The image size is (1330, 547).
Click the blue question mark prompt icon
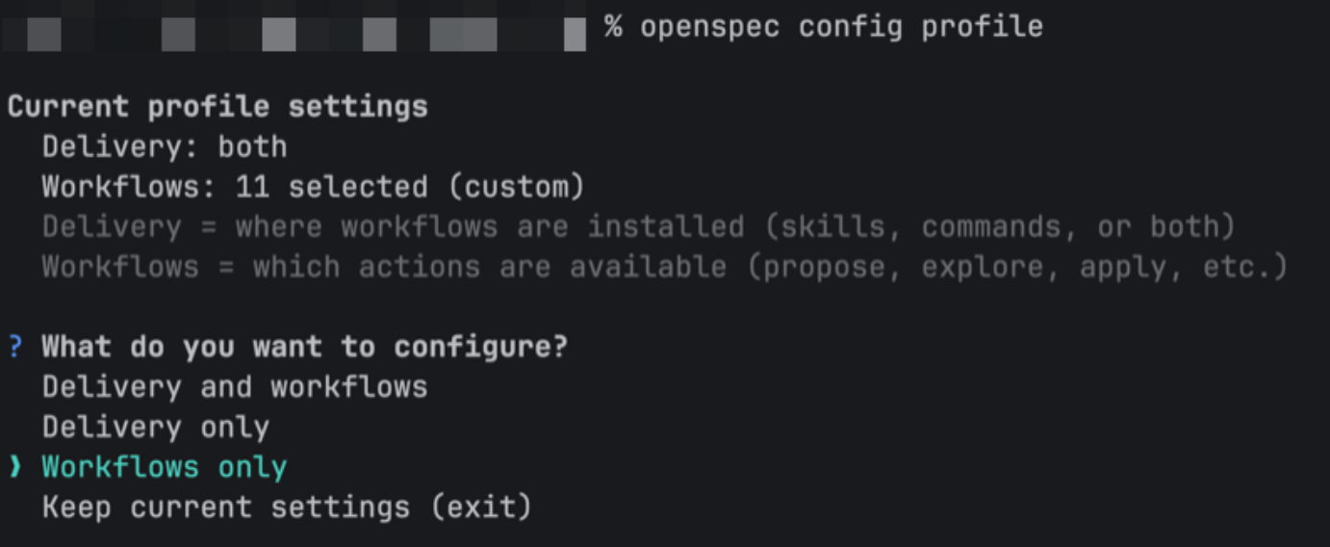[14, 347]
